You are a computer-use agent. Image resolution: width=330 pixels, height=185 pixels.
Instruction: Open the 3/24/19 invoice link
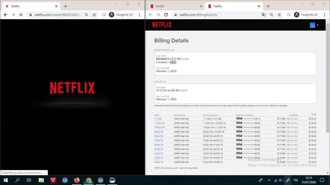pyautogui.click(x=159, y=158)
